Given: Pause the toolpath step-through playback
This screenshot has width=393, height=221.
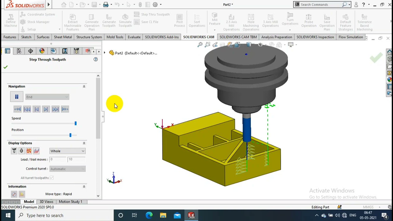Looking at the screenshot, I should point(17,97).
